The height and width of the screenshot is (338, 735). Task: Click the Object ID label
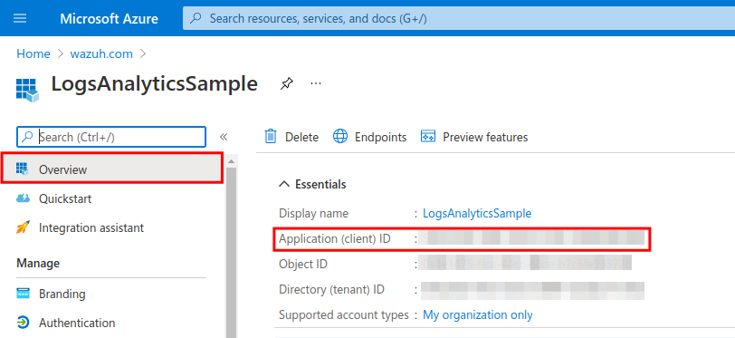tap(303, 265)
